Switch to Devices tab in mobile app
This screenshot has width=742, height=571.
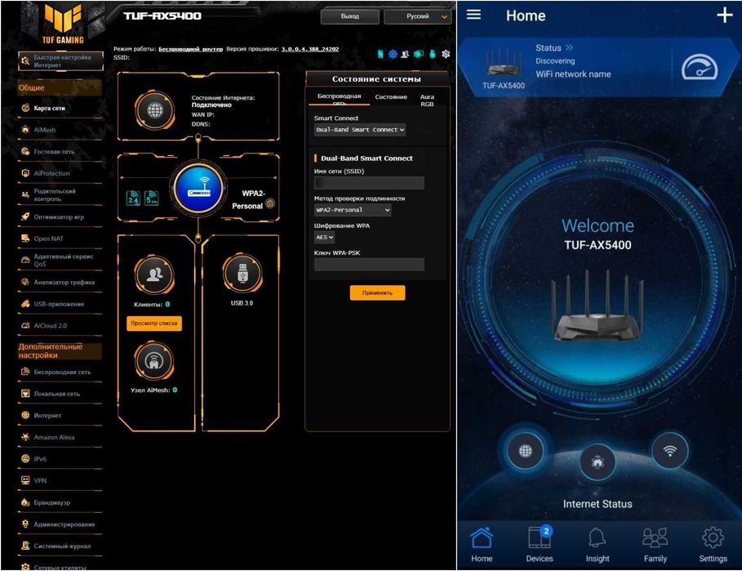click(540, 545)
